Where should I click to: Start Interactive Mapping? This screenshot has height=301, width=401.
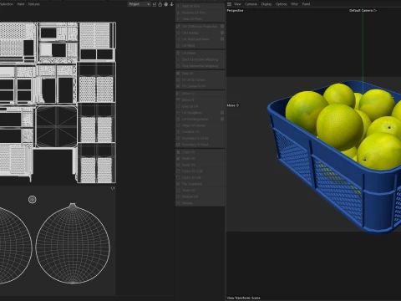(200, 59)
